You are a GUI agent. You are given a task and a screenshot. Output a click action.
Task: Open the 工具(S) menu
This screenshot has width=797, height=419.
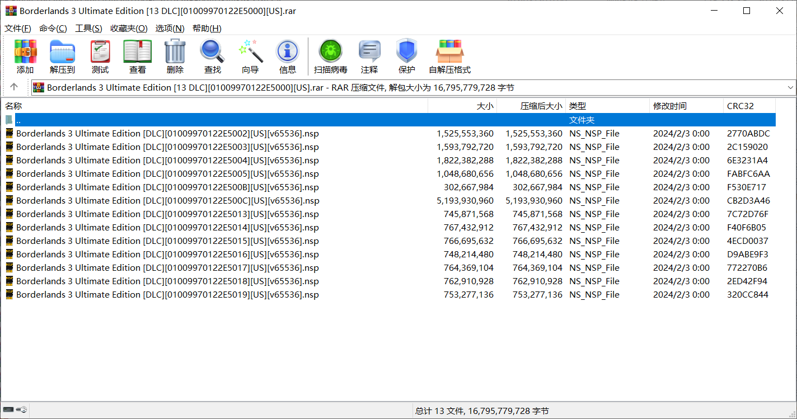89,29
